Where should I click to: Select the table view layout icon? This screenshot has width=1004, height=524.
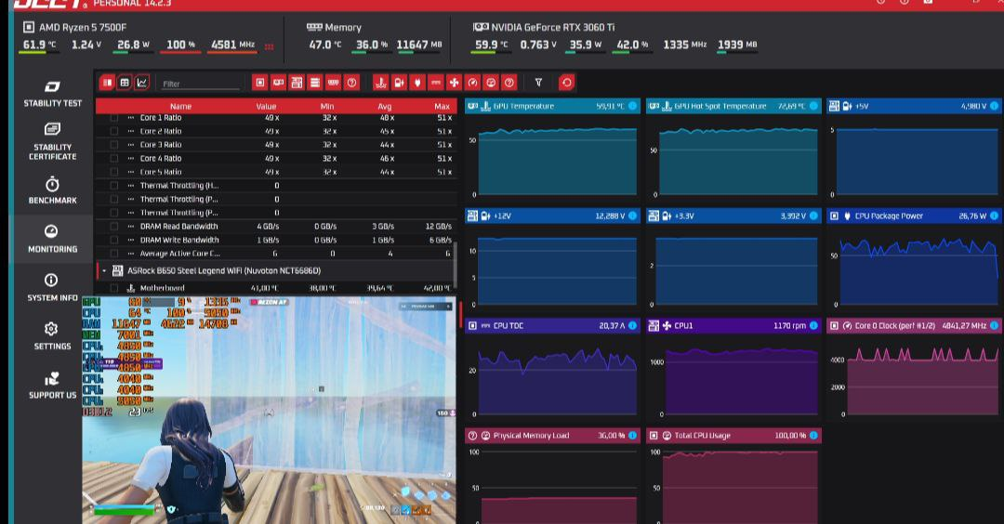point(125,83)
